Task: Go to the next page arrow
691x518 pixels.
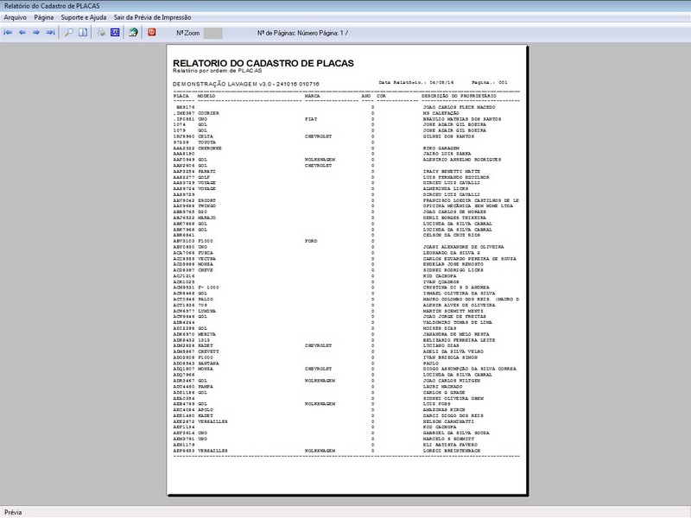Action: (x=36, y=33)
